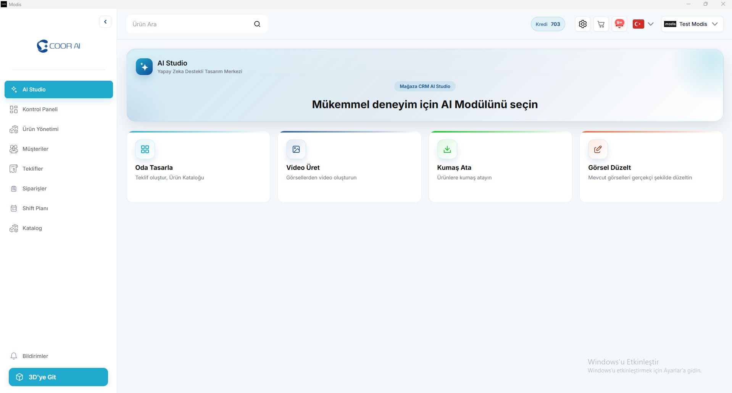Click 'Ürünlere kumaş atayın' text

(464, 177)
